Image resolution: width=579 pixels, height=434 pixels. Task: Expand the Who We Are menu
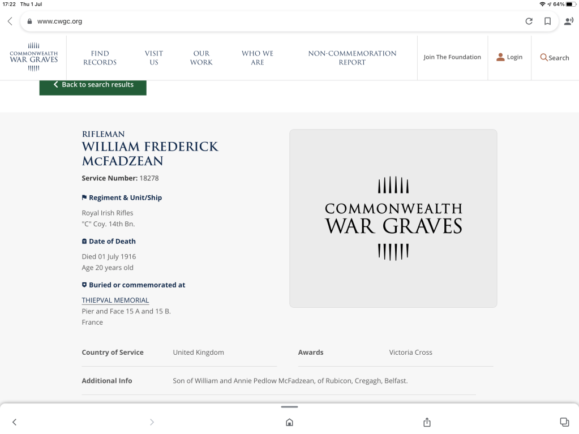pyautogui.click(x=258, y=58)
